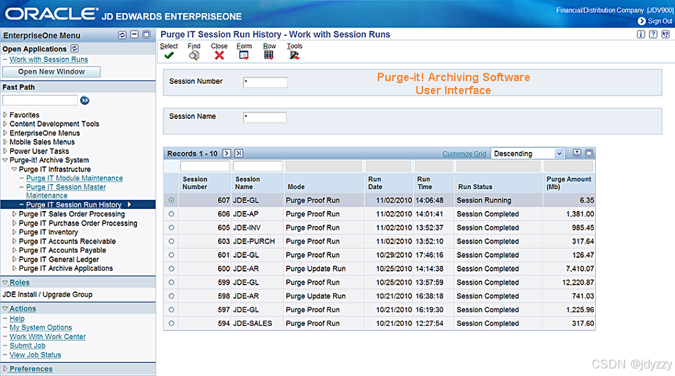The height and width of the screenshot is (376, 675).
Task: Select radio button for session 601
Action: [x=172, y=255]
